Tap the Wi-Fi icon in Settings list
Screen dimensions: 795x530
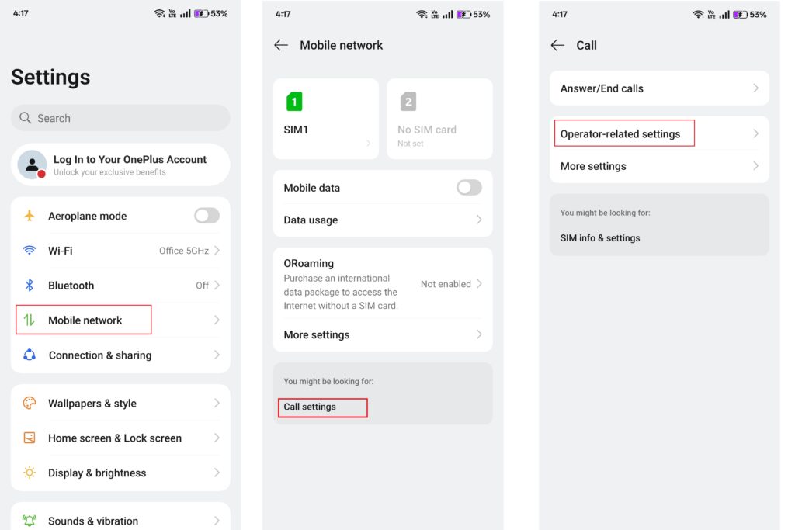[30, 251]
